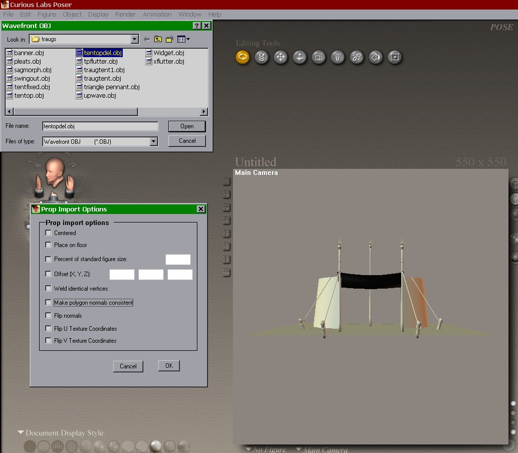The width and height of the screenshot is (518, 453).
Task: Choose four-port layout with crossed lines
Action: 226,194
